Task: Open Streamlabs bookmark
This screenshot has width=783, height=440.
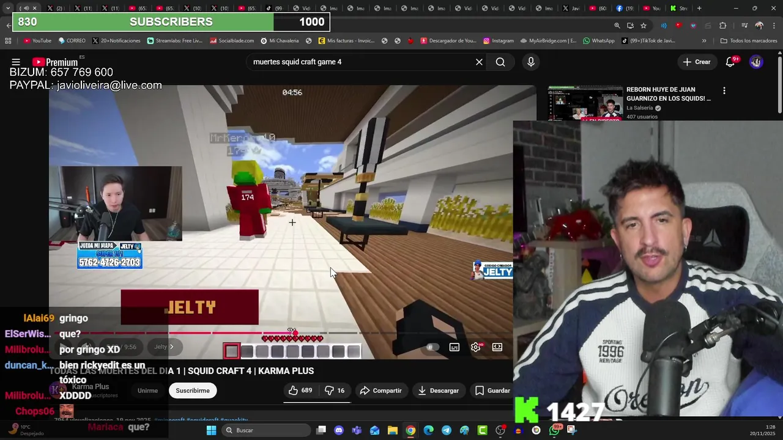Action: [175, 41]
